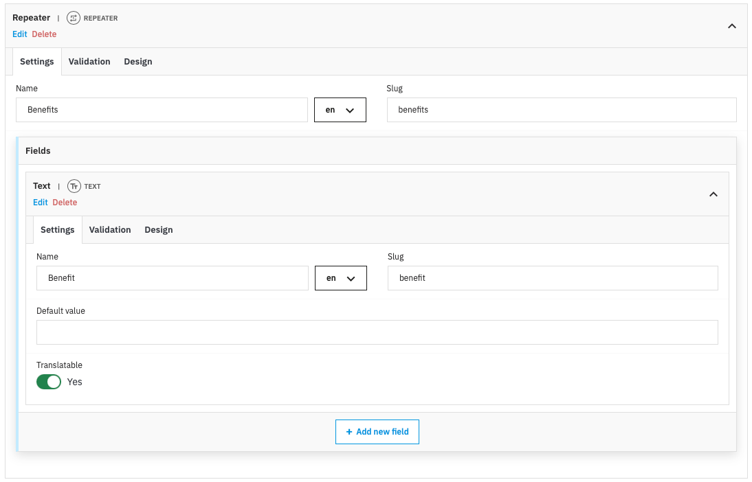Screen dimensions: 752x482
Task: Open the Text field Validation tab
Action: 110,230
